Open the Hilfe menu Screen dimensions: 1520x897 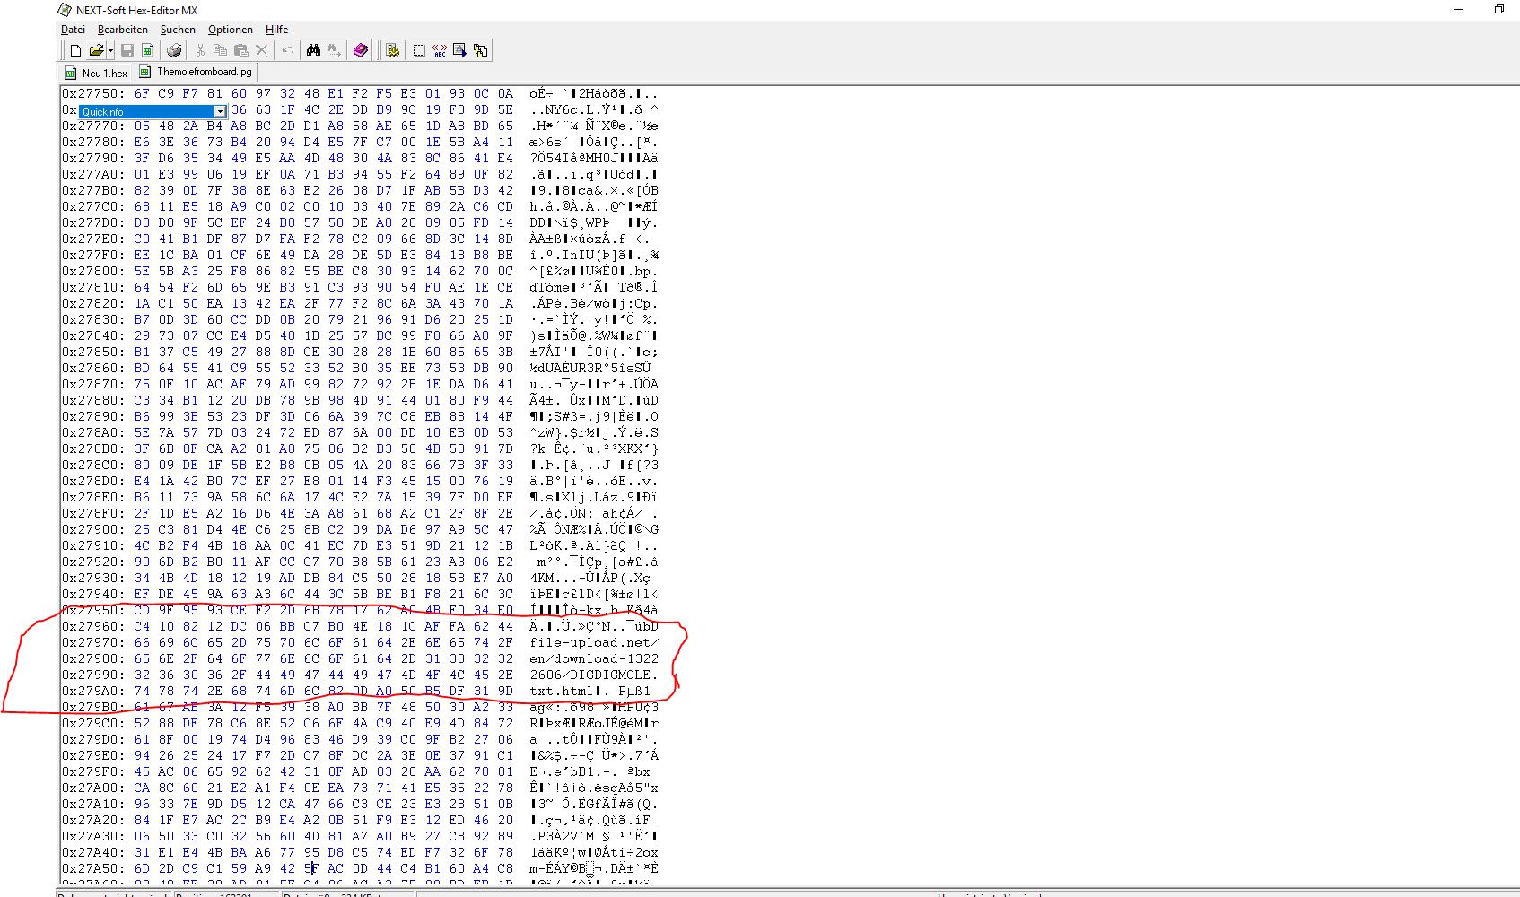(x=276, y=30)
